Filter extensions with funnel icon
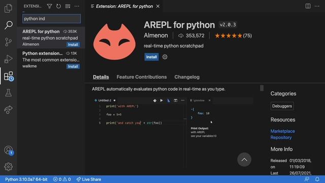 (49, 6)
